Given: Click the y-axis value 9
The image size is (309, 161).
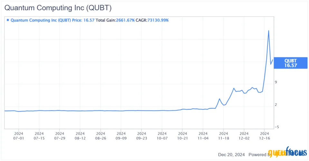Looking at the screenshot, I should click(x=276, y=82).
